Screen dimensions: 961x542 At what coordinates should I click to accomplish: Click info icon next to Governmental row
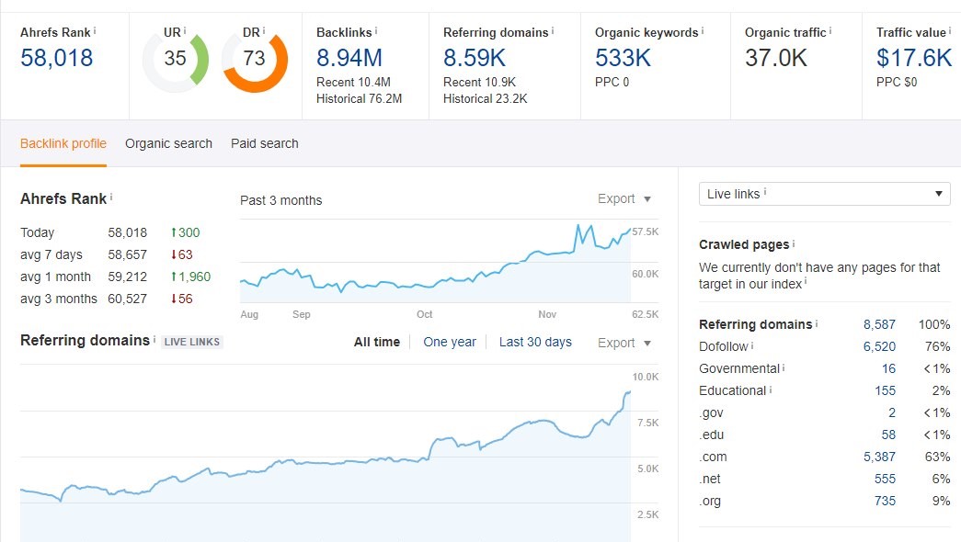tap(784, 368)
